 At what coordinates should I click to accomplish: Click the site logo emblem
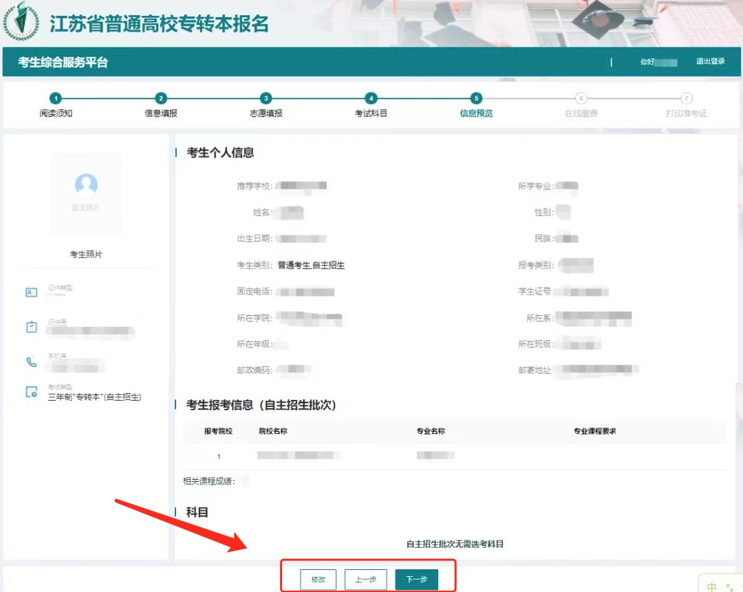(21, 22)
